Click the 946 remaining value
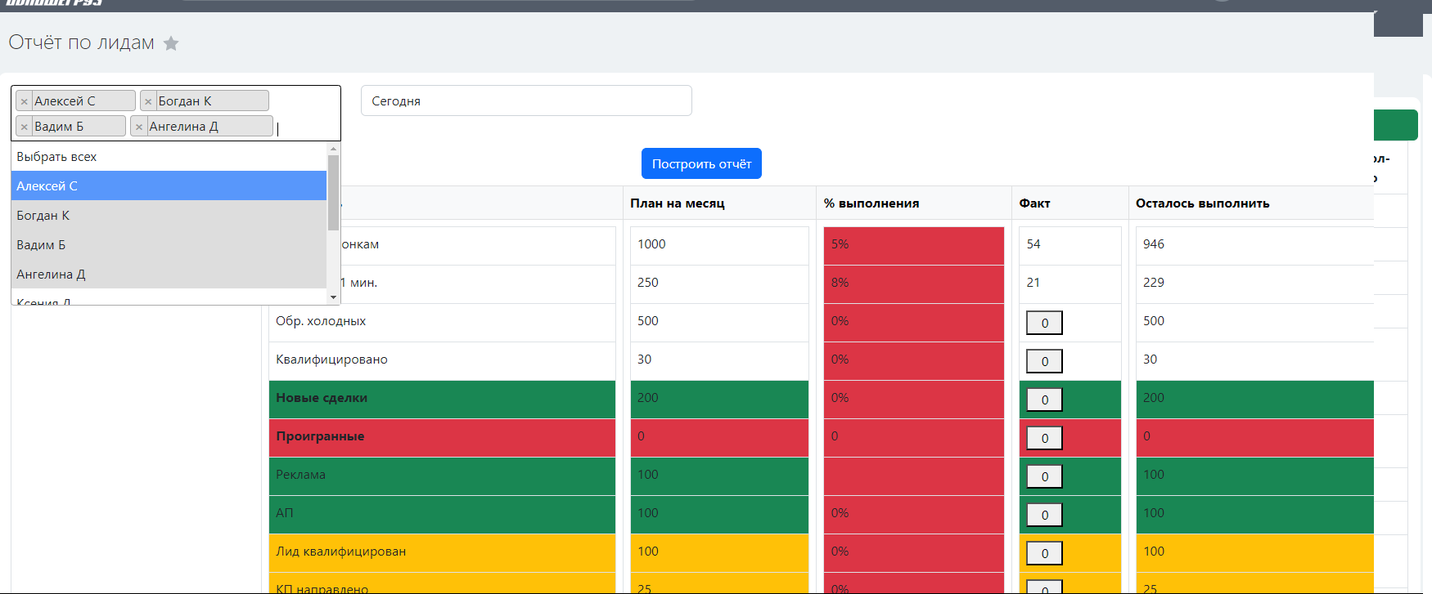The width and height of the screenshot is (1432, 594). [x=1154, y=244]
